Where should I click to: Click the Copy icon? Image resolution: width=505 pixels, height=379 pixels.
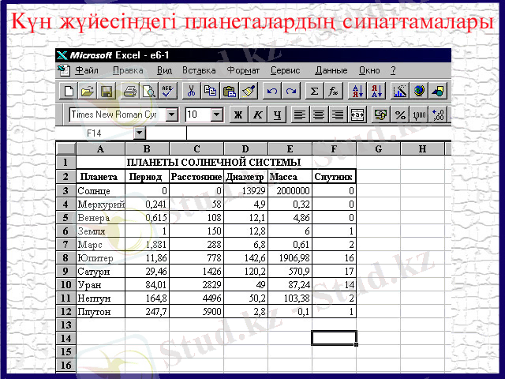(x=211, y=91)
